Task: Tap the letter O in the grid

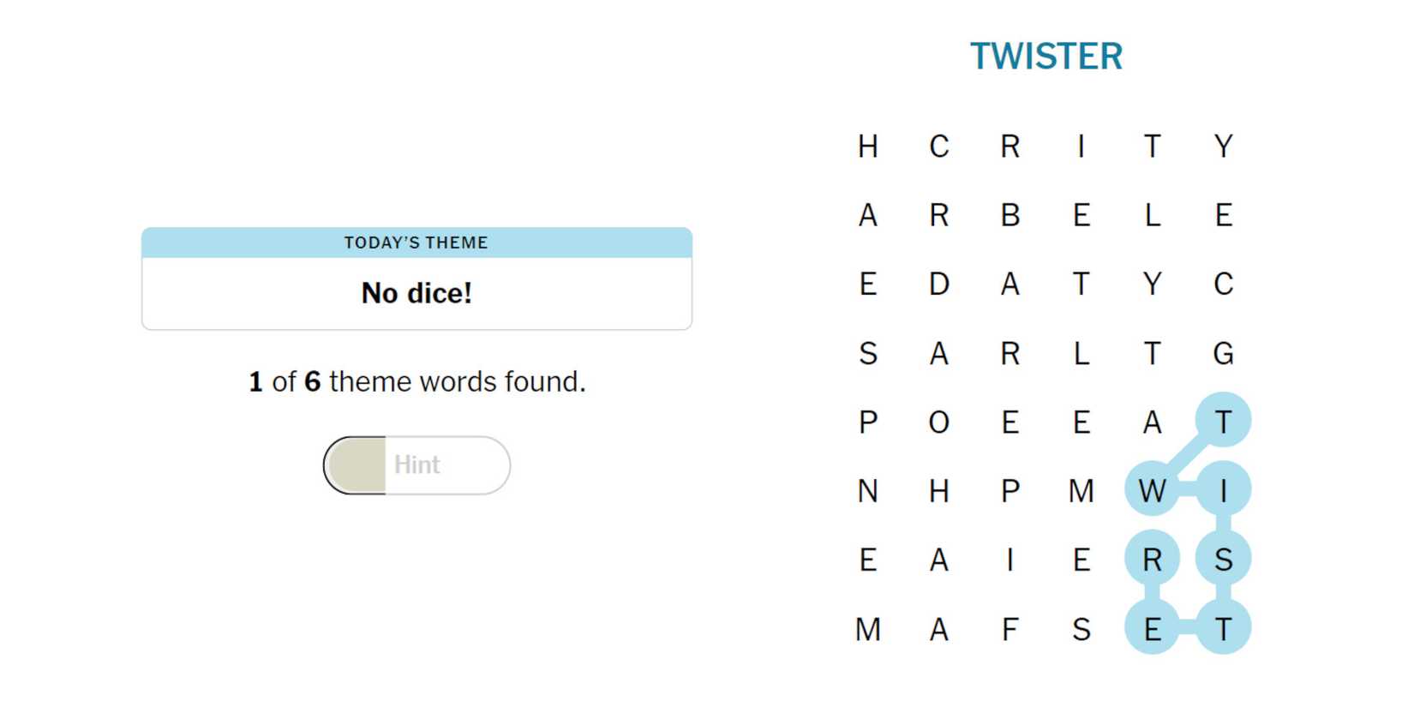Action: pos(939,422)
